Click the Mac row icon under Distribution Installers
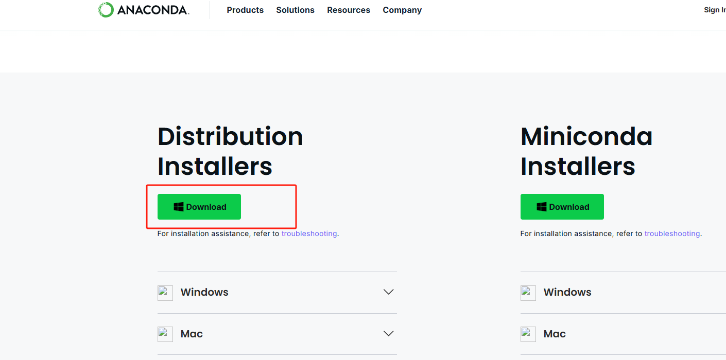 [x=165, y=334]
